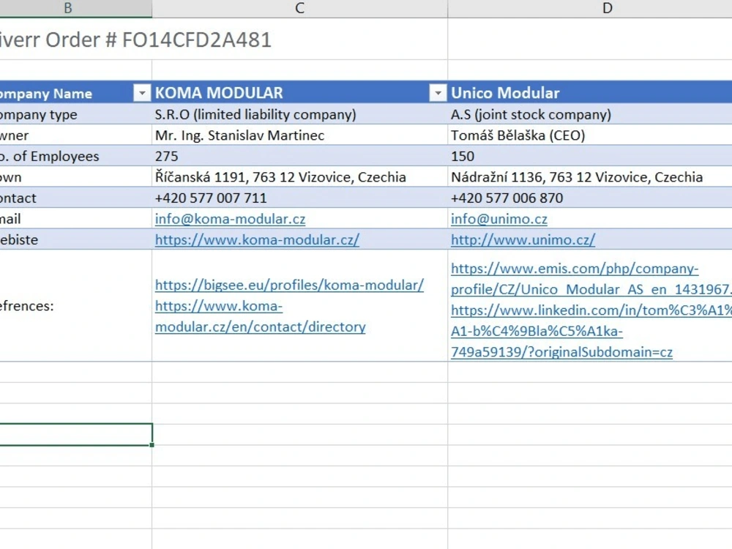732x549 pixels.
Task: Open the KOMA MODULAR filter dropdown
Action: [x=438, y=94]
